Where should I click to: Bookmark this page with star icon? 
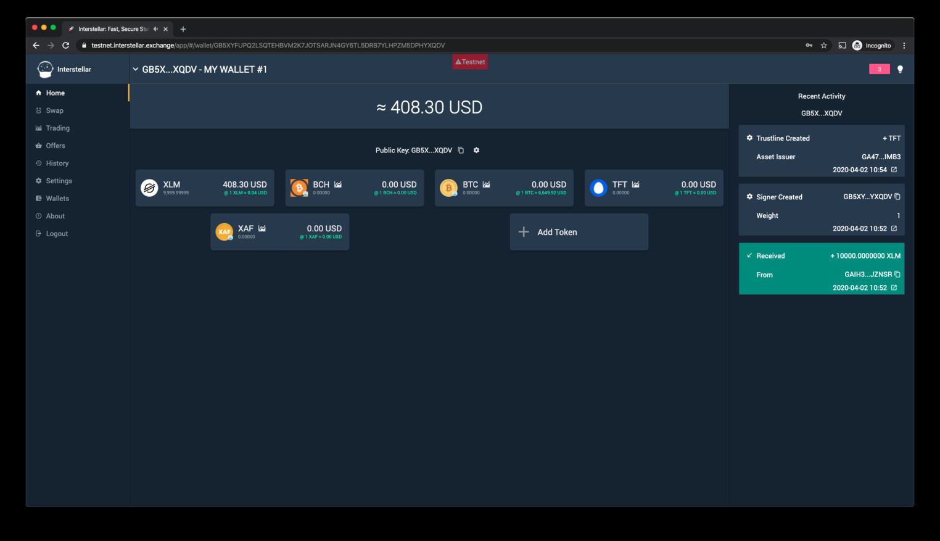pyautogui.click(x=824, y=46)
